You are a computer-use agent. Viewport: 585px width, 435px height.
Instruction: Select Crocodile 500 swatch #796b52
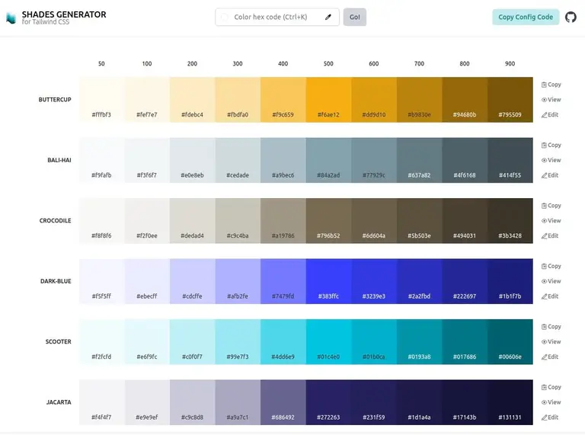click(328, 221)
